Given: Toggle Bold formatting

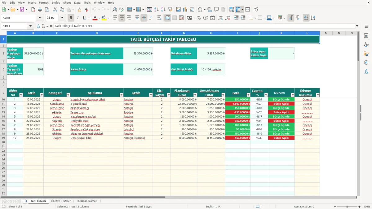Looking at the screenshot, I should click(x=71, y=18).
